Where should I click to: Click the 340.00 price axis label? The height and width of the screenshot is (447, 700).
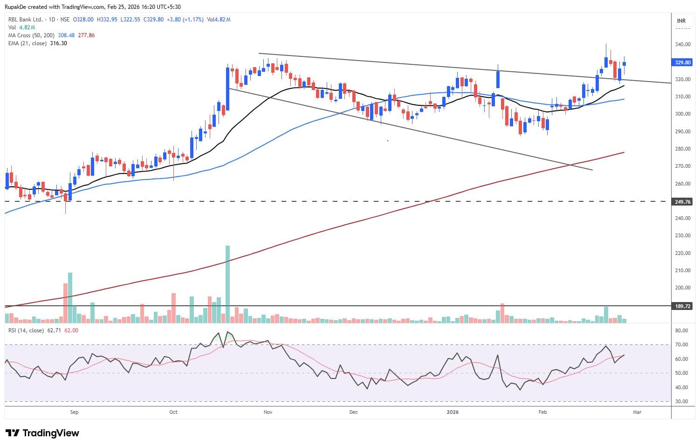pos(683,45)
